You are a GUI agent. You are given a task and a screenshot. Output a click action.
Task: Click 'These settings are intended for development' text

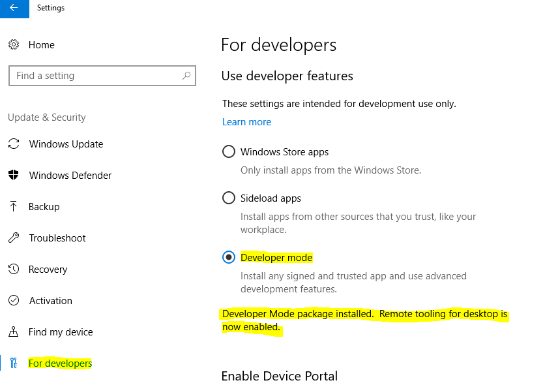[x=339, y=104]
